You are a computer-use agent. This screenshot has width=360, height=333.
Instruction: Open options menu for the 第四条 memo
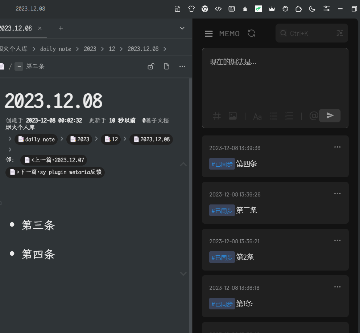[337, 147]
